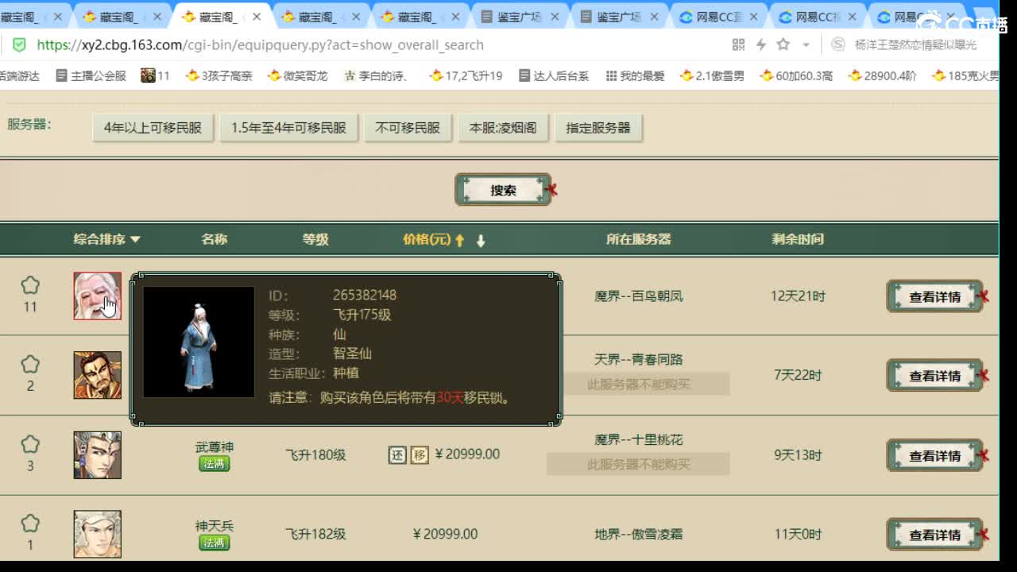Screen dimensions: 1017x572
Task: Click the 智圣仙 character preview in tooltip
Action: [199, 342]
